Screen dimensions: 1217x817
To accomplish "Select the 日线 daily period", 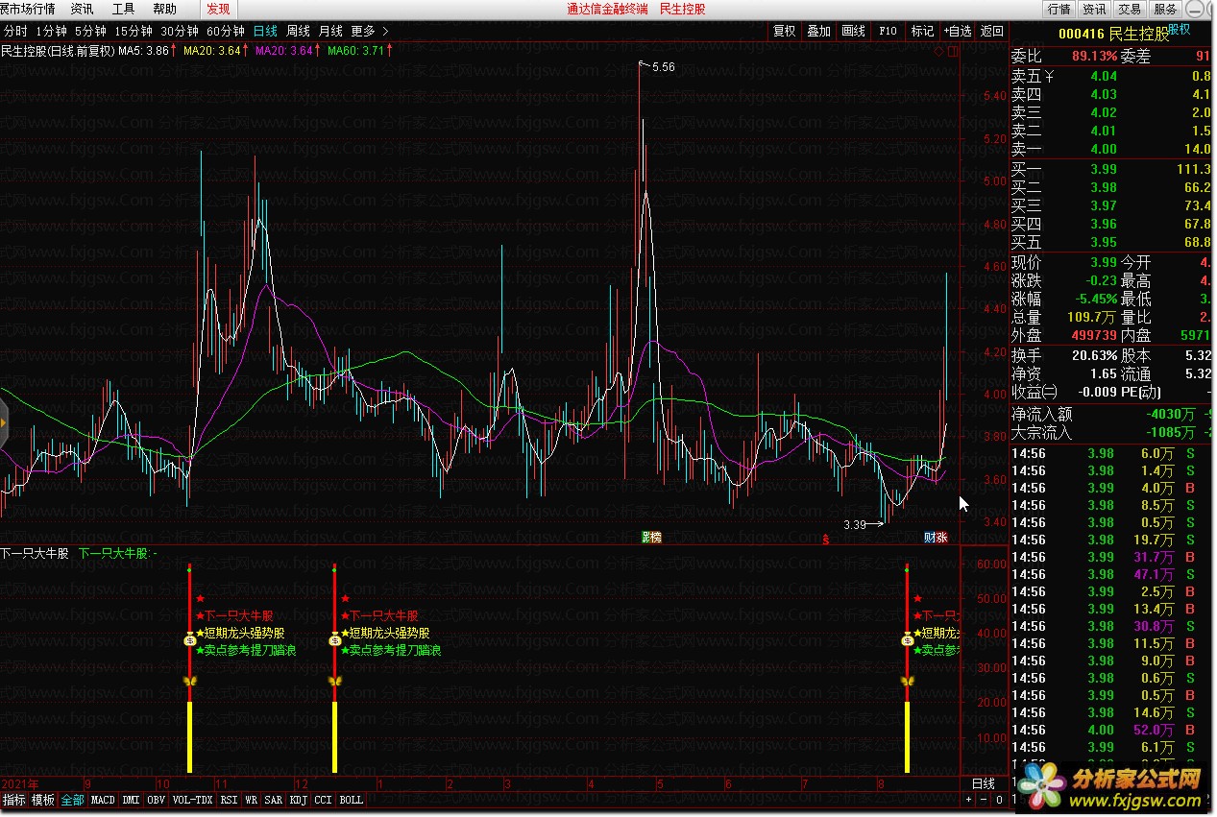I will [x=265, y=31].
